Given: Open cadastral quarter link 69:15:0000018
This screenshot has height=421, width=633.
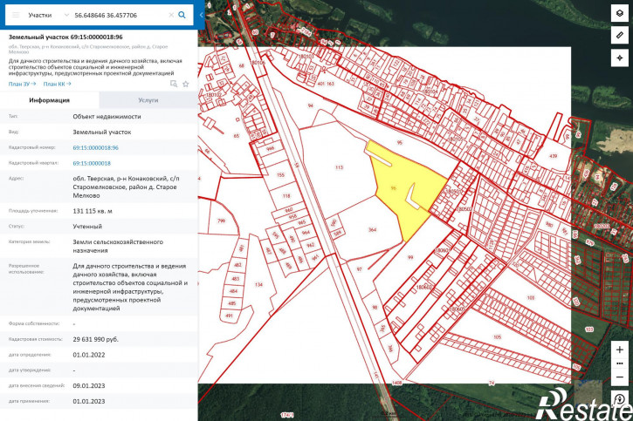Looking at the screenshot, I should pos(92,163).
